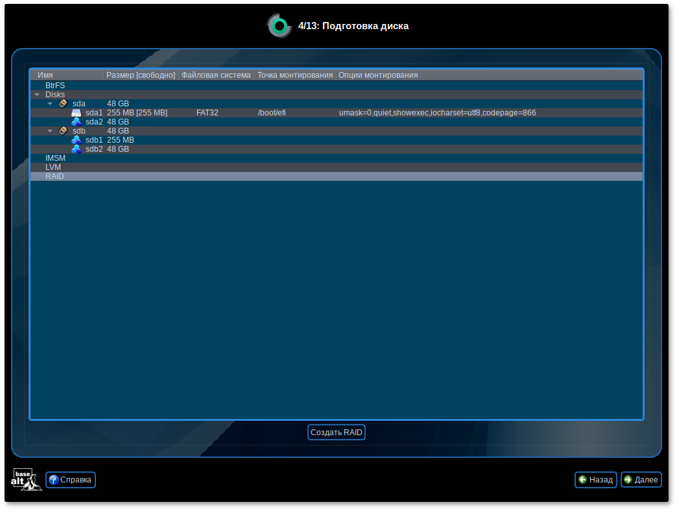
Task: Select the IMSM entry in the list
Action: [55, 158]
